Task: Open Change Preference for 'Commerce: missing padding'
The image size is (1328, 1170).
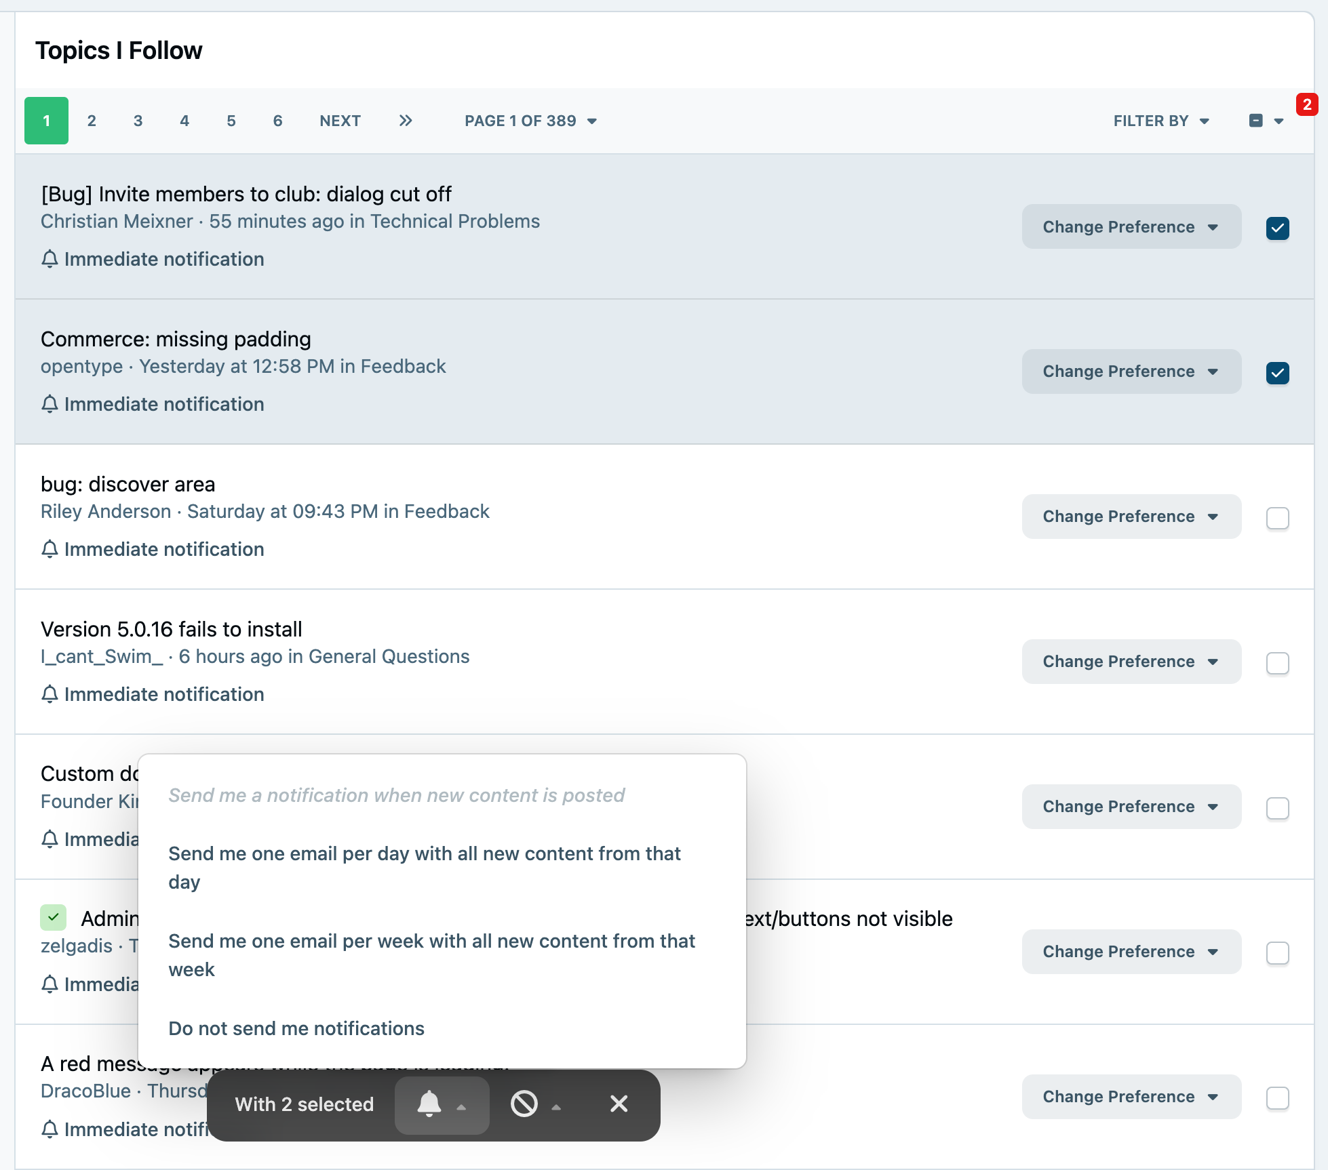Action: click(x=1131, y=371)
